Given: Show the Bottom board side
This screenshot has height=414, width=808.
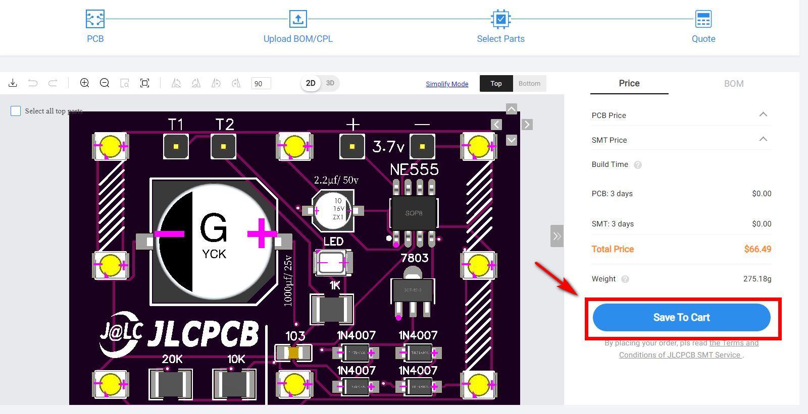Looking at the screenshot, I should (529, 83).
